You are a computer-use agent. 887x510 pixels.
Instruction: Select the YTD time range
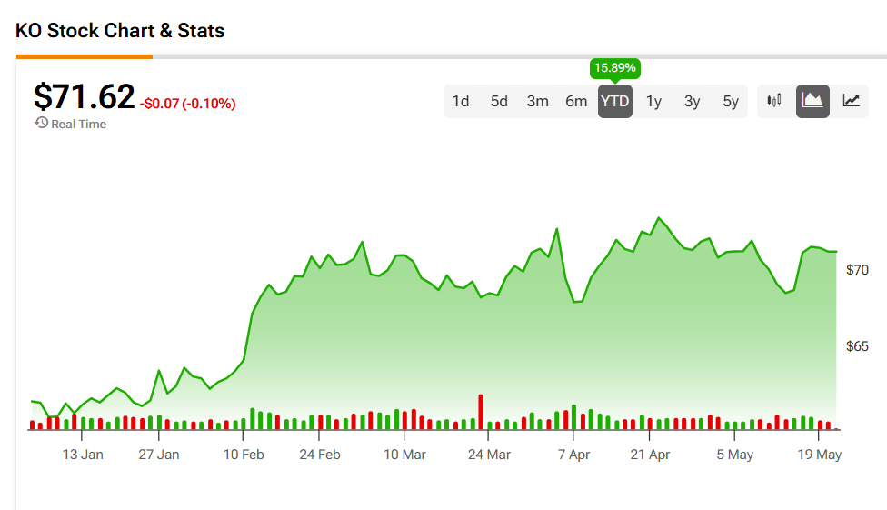pyautogui.click(x=615, y=101)
